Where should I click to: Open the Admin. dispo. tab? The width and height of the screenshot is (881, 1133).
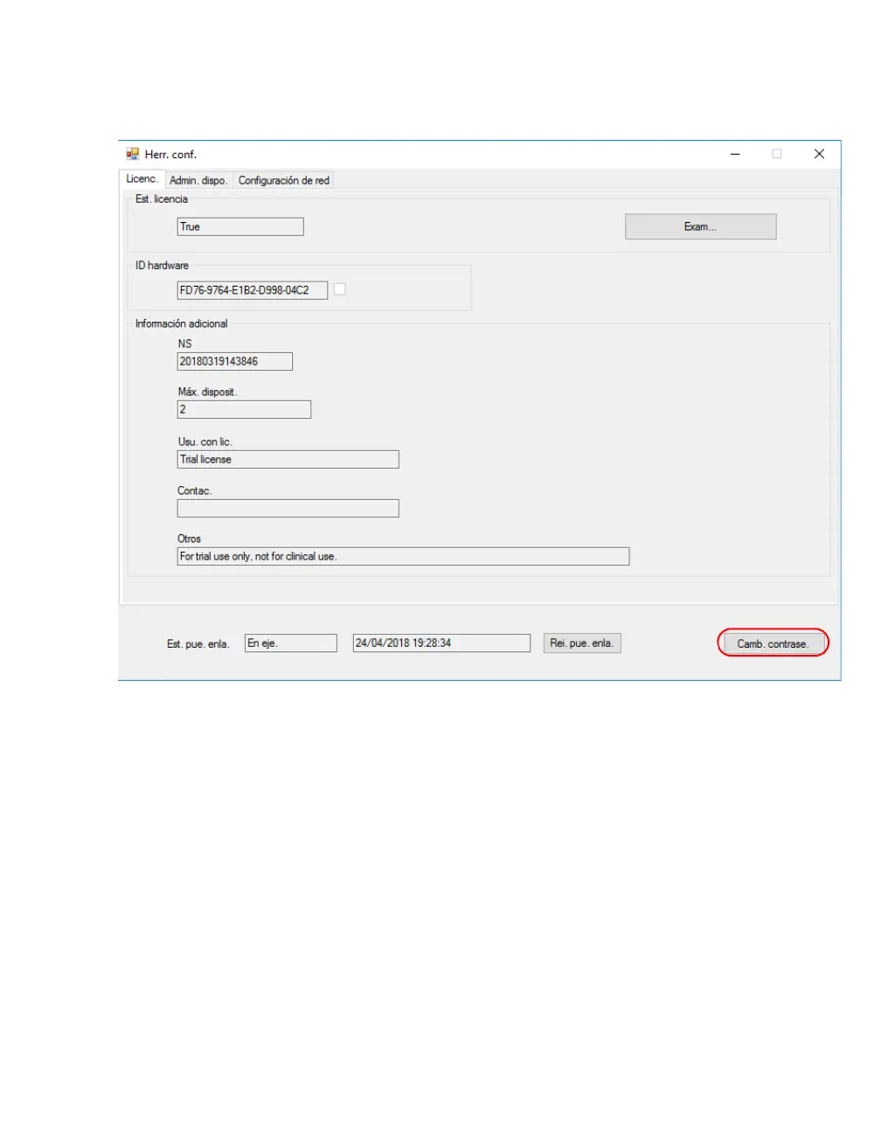click(198, 180)
